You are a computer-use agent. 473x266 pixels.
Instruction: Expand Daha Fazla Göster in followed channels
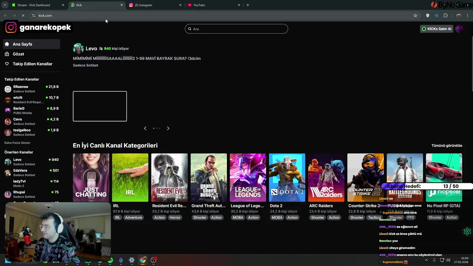pyautogui.click(x=17, y=143)
